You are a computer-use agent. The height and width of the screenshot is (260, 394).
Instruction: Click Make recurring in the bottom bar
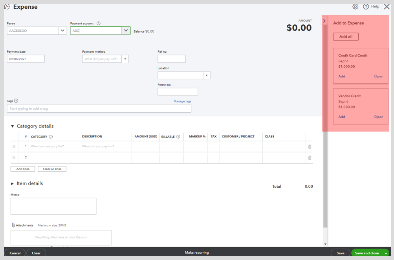point(196,253)
